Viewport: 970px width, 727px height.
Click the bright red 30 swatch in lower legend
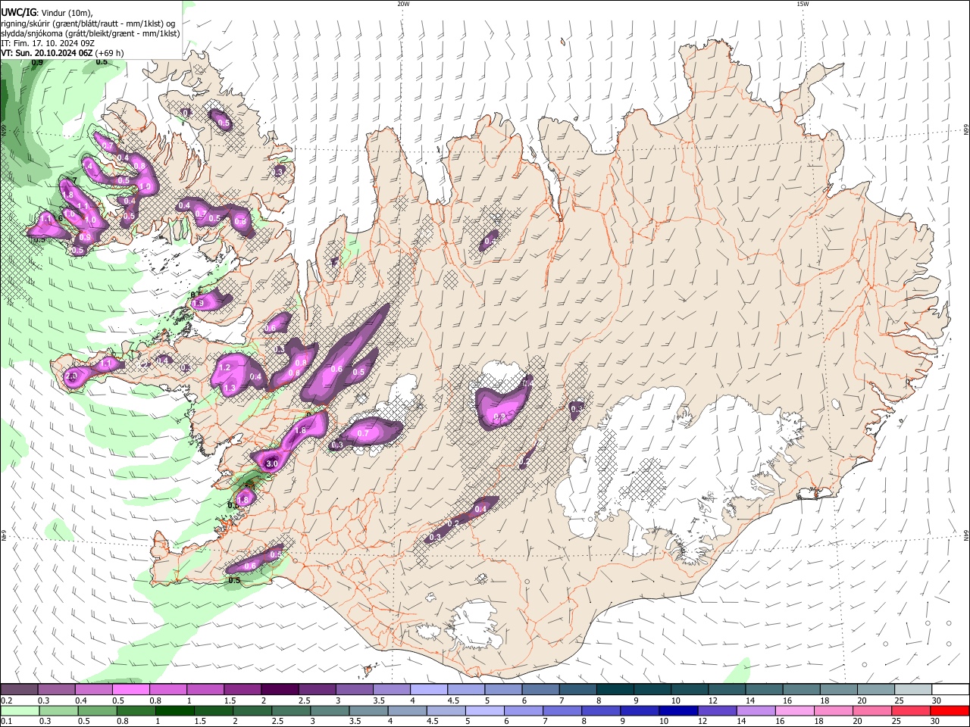[950, 710]
